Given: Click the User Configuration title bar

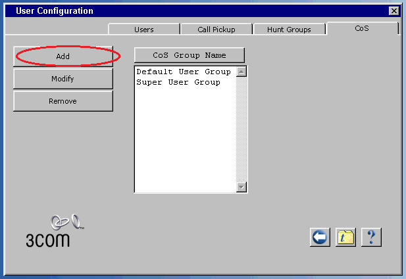Looking at the screenshot, I should click(197, 11).
